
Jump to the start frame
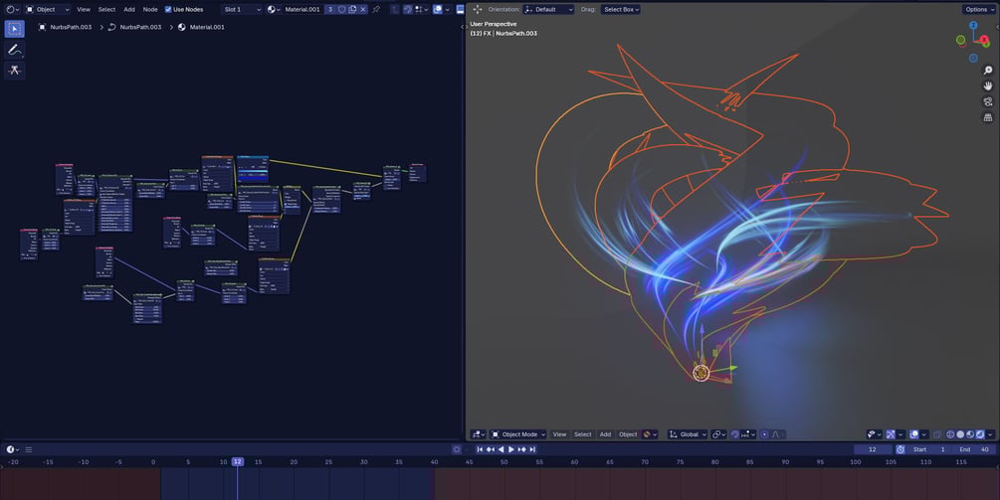480,449
